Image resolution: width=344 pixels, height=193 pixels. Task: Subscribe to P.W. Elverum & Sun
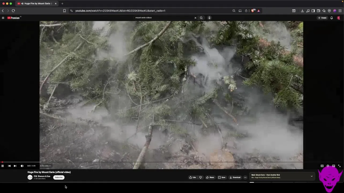coord(59,177)
